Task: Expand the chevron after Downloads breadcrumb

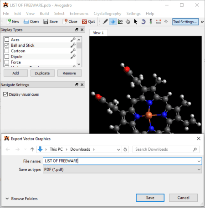Action: (x=94, y=149)
